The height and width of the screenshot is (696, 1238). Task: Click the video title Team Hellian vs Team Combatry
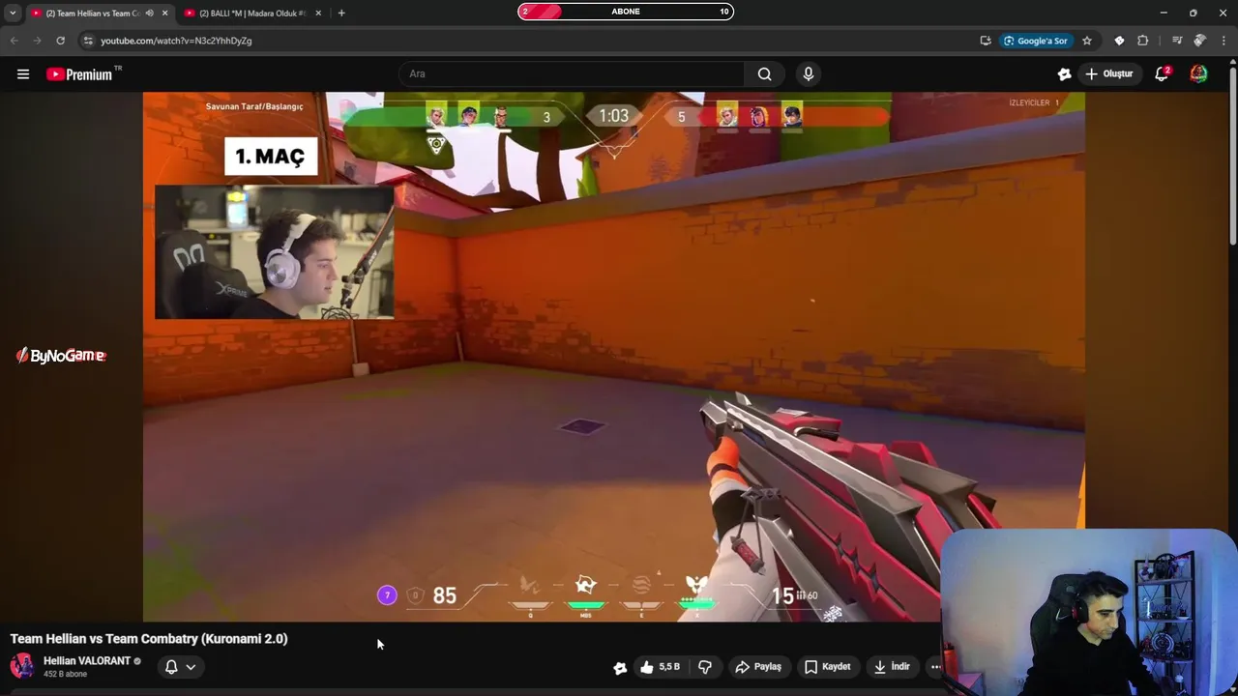pyautogui.click(x=149, y=639)
